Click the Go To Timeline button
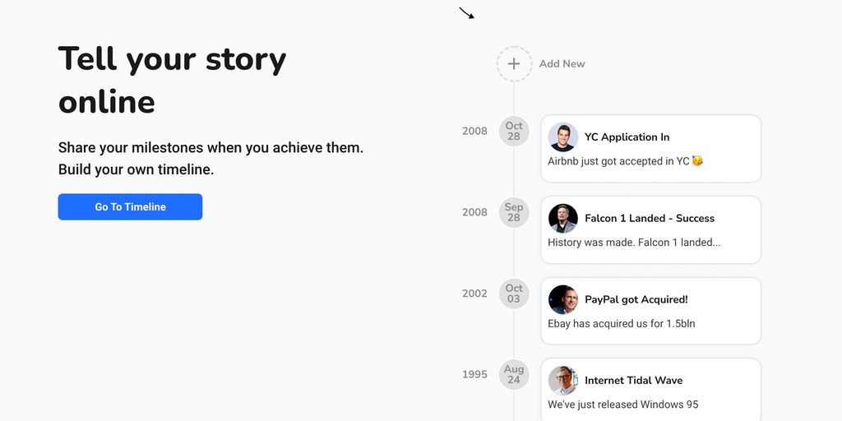The width and height of the screenshot is (842, 421). 130,207
